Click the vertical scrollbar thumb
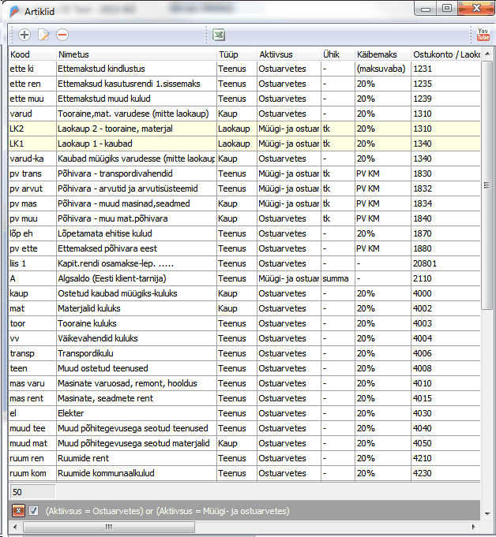Image resolution: width=496 pixels, height=537 pixels. point(487,185)
